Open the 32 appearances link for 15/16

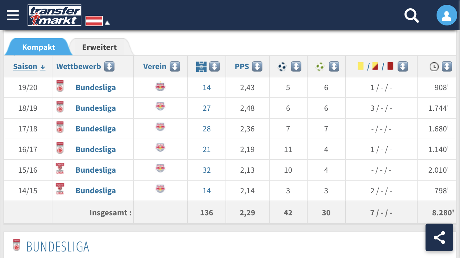[x=207, y=170]
